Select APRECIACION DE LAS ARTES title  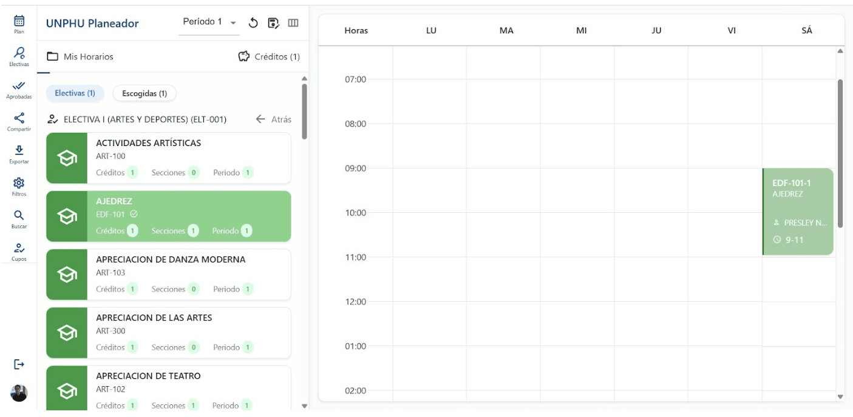click(x=154, y=318)
